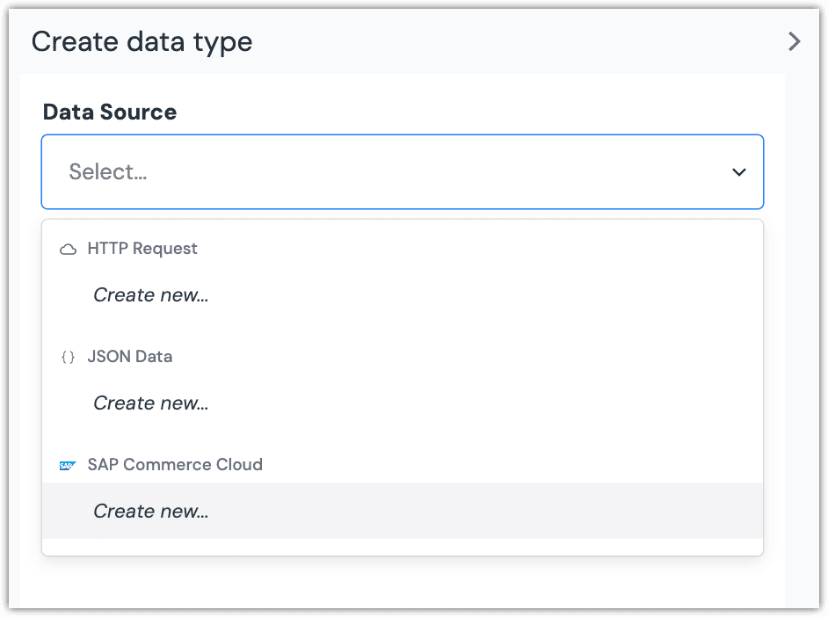Open the Data Source select box

(403, 172)
